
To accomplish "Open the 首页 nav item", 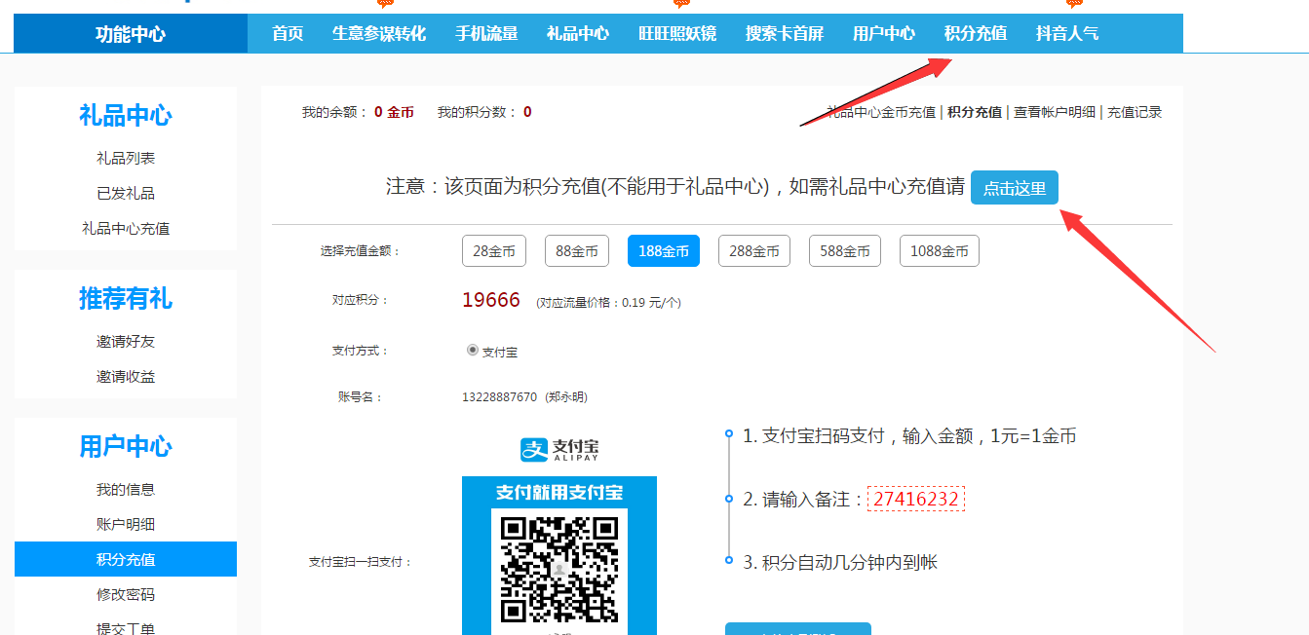I will pyautogui.click(x=288, y=33).
